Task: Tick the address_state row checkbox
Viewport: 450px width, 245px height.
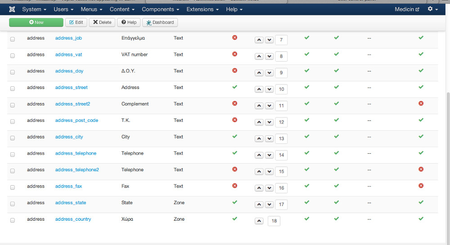Action: [x=13, y=204]
